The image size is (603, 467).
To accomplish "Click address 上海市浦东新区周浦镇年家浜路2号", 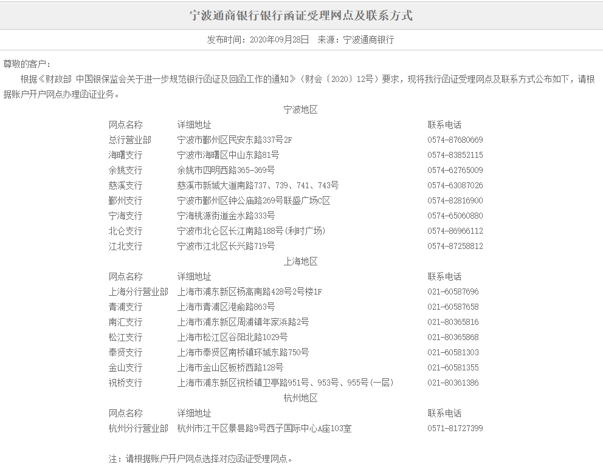I will coord(243,322).
